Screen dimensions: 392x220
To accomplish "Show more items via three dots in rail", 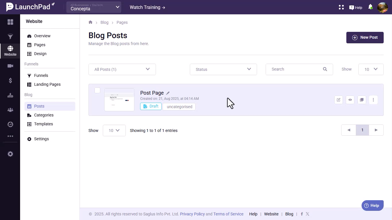I will (x=10, y=136).
